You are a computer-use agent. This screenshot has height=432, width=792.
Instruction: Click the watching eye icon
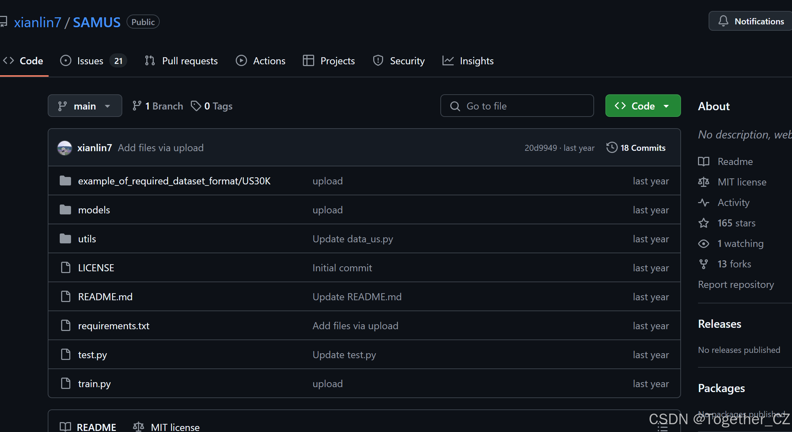click(x=703, y=244)
